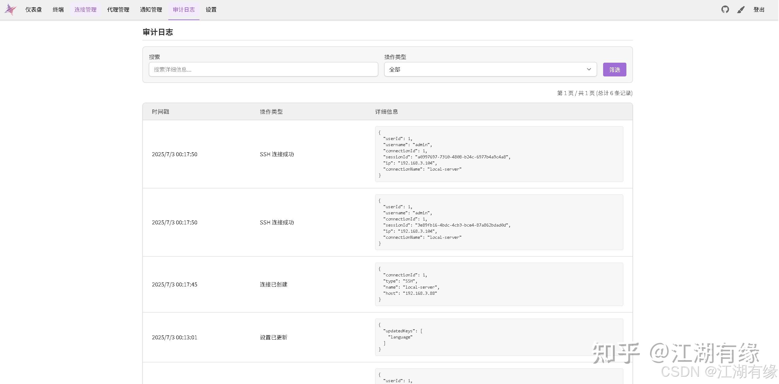The image size is (779, 384).
Task: Click the 连接已创建 log entry row
Action: (x=274, y=284)
